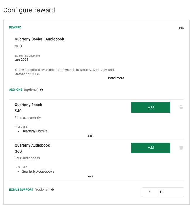Click the Quarterly Ebooks included item

[x=34, y=131]
